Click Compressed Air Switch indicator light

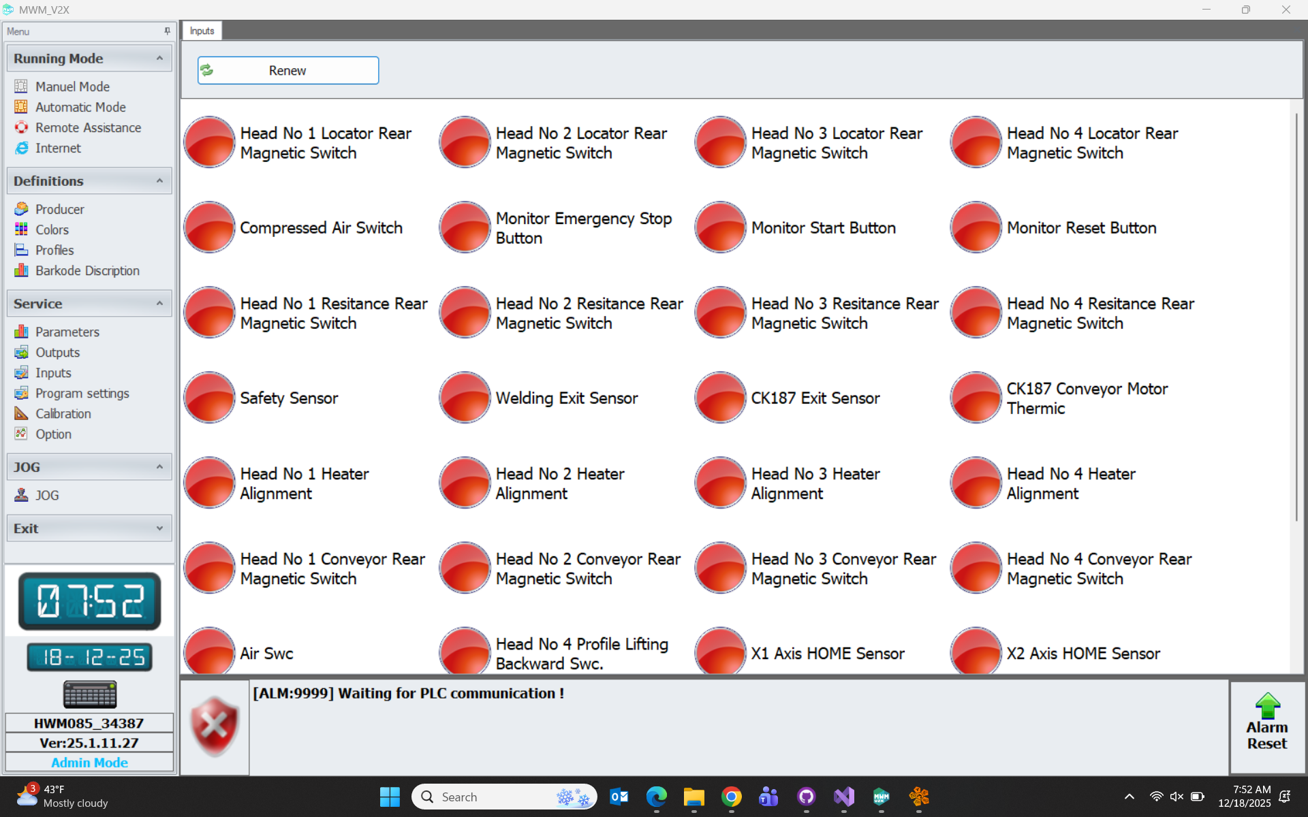point(209,227)
